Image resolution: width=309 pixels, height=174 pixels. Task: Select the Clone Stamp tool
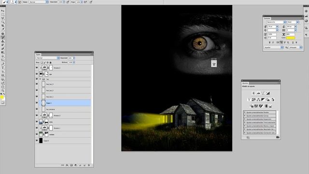tap(3, 41)
